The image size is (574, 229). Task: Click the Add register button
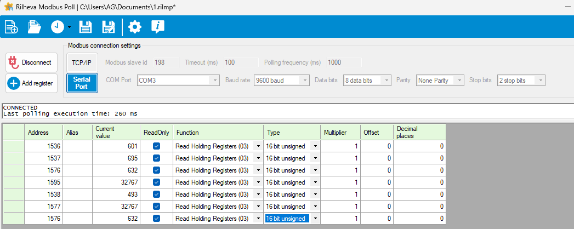[32, 83]
